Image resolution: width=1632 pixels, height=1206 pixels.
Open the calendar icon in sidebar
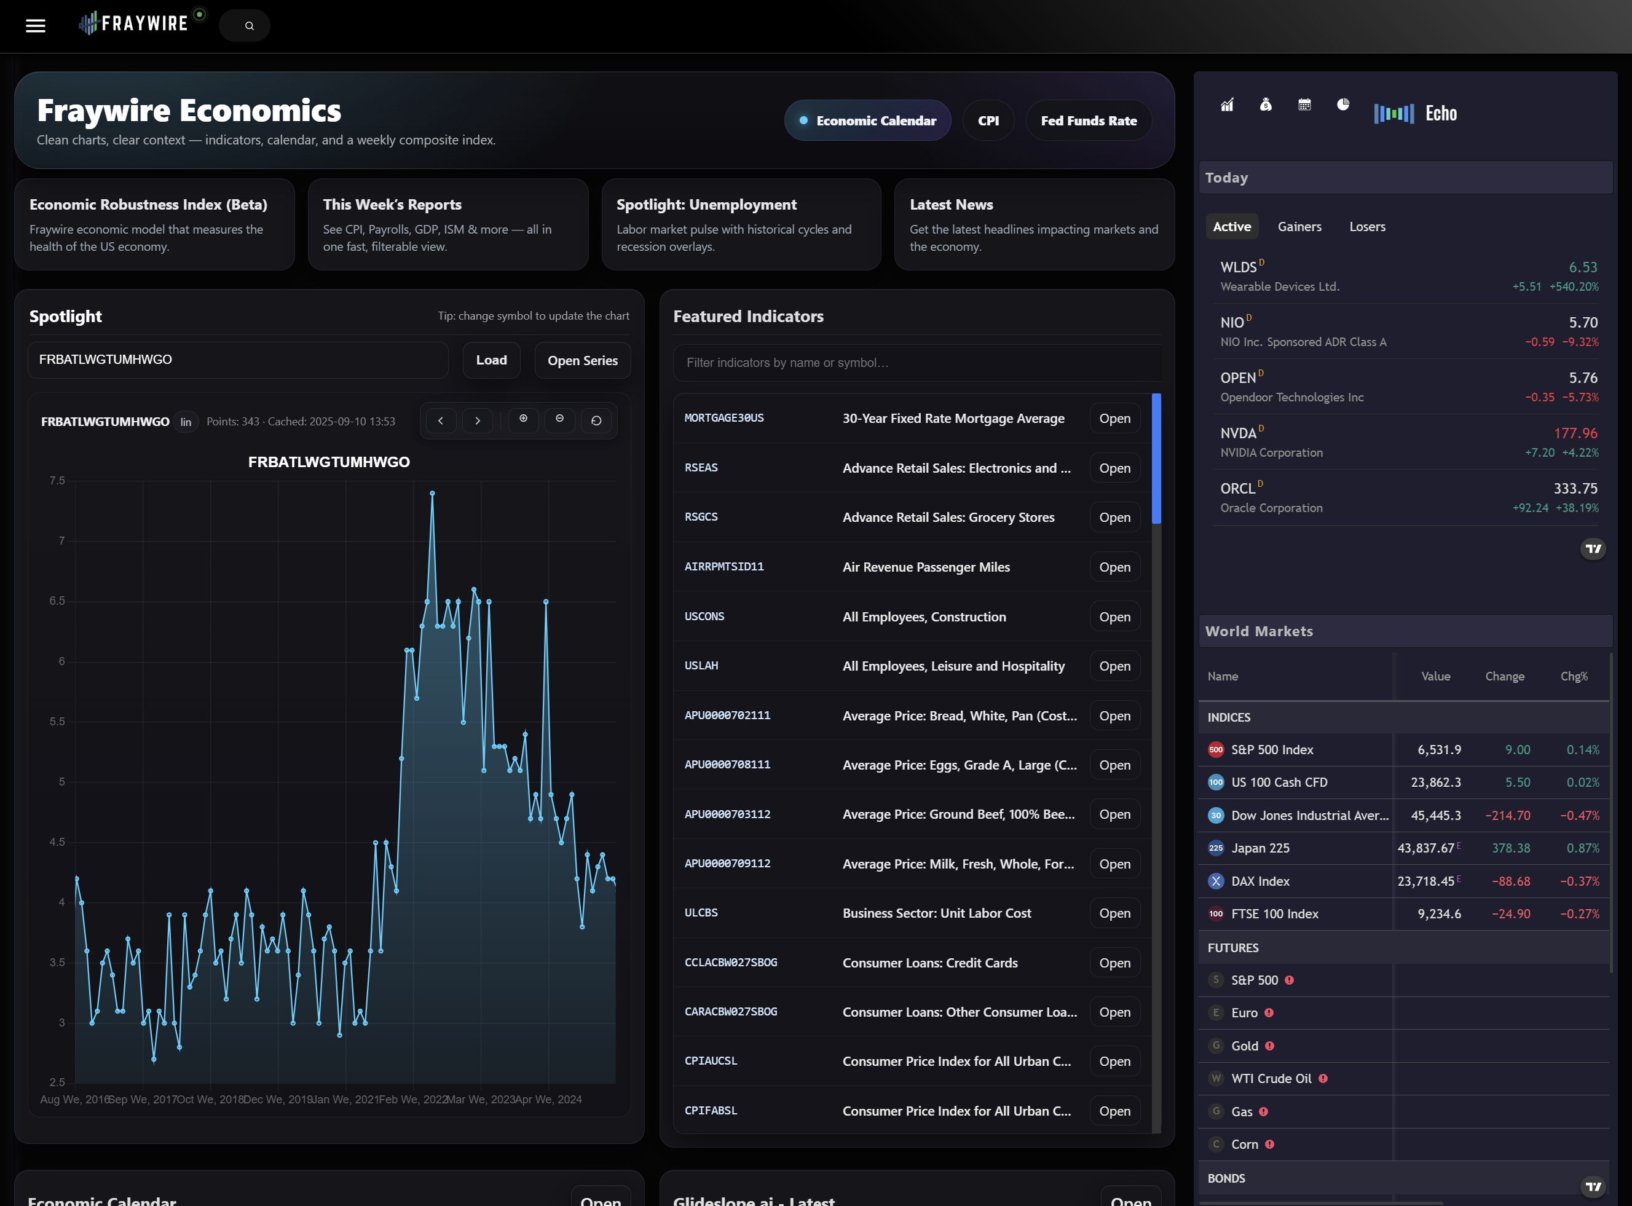(x=1304, y=105)
